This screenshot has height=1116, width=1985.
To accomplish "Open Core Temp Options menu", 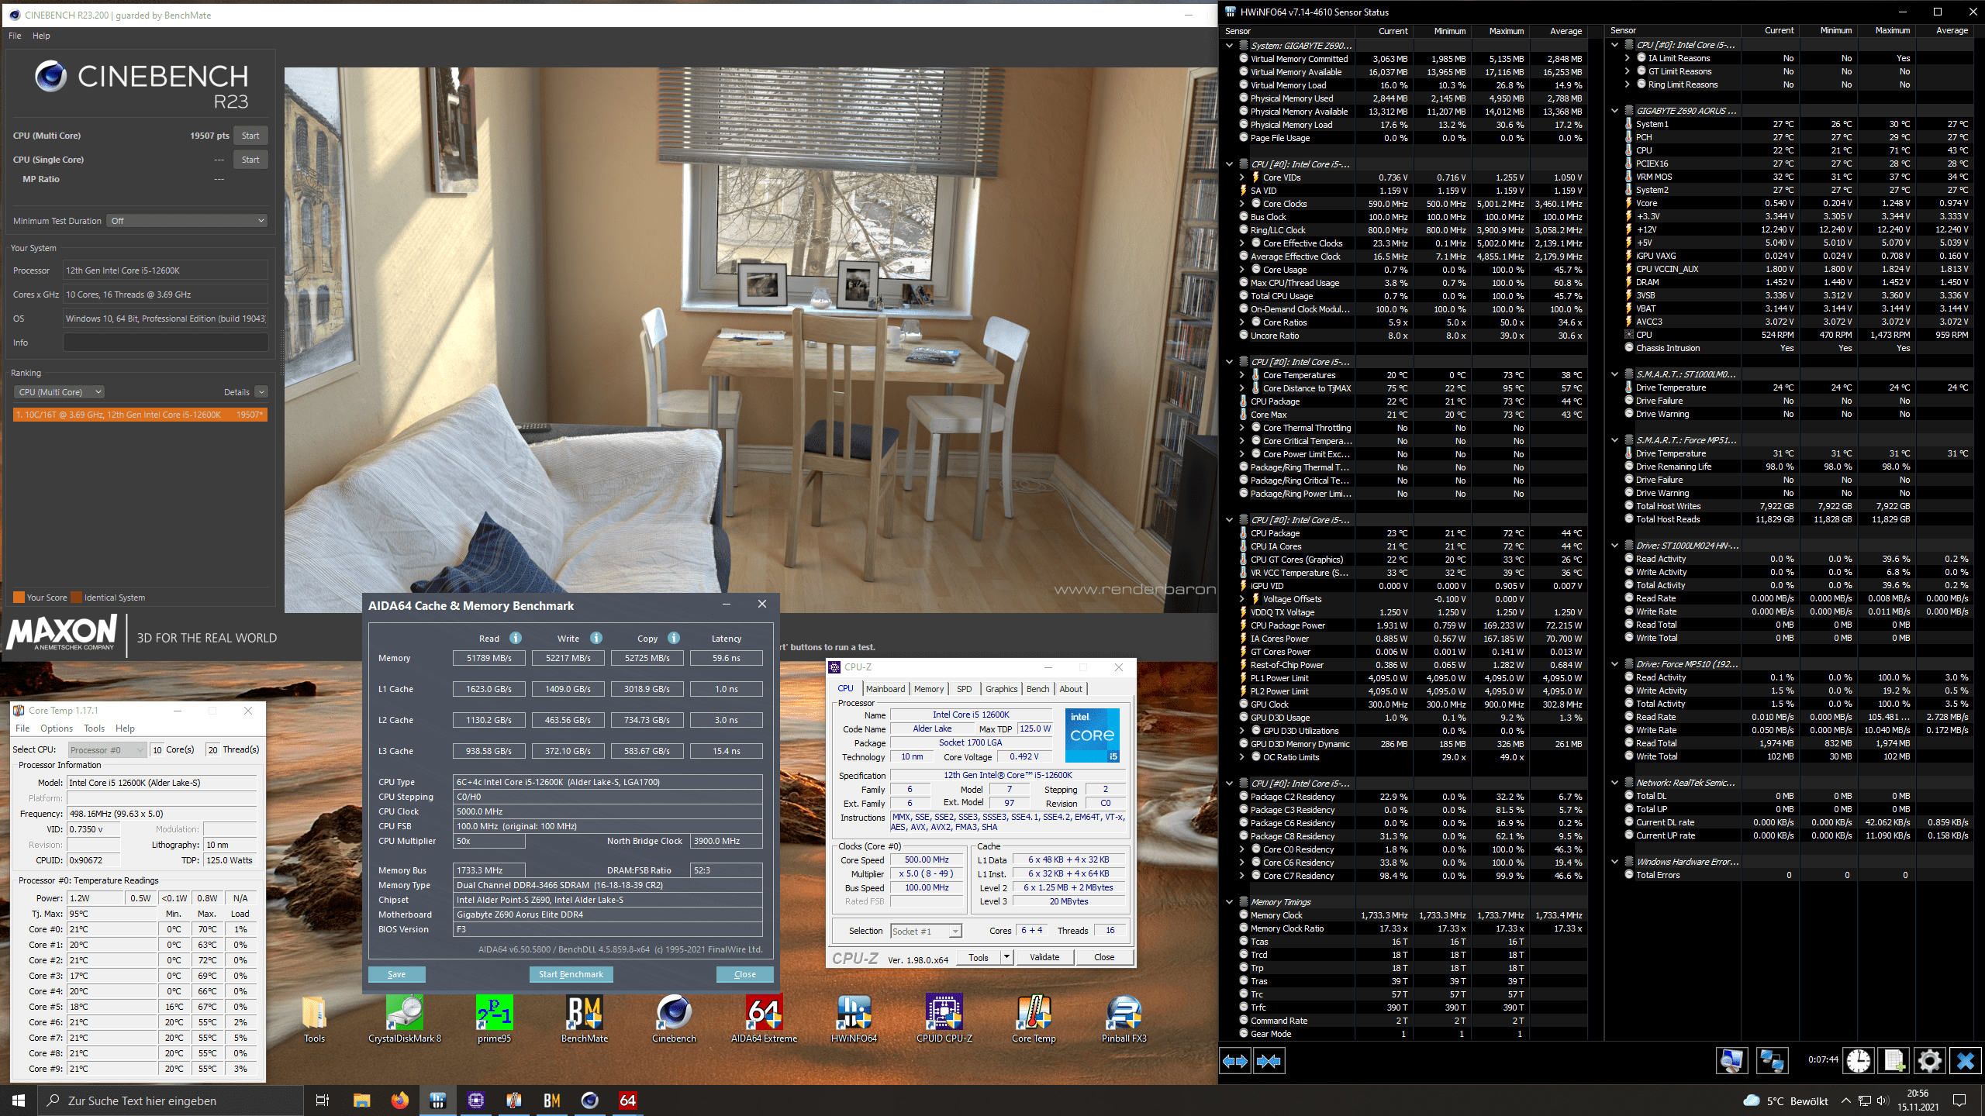I will tap(57, 728).
